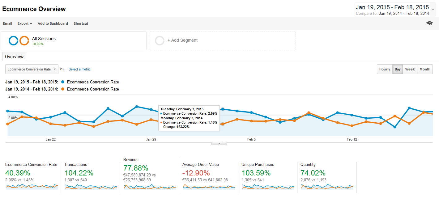The height and width of the screenshot is (207, 439).
Task: Click the Email button
Action: click(x=8, y=23)
